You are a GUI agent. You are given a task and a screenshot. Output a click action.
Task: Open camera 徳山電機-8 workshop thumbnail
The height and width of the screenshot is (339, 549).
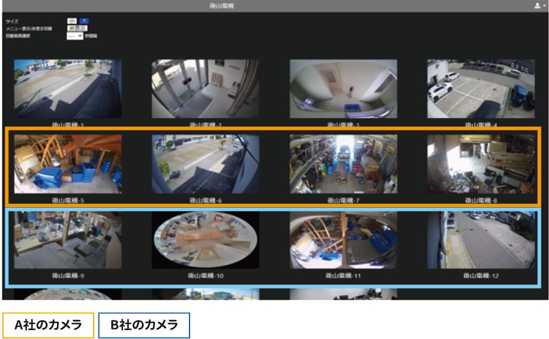481,164
